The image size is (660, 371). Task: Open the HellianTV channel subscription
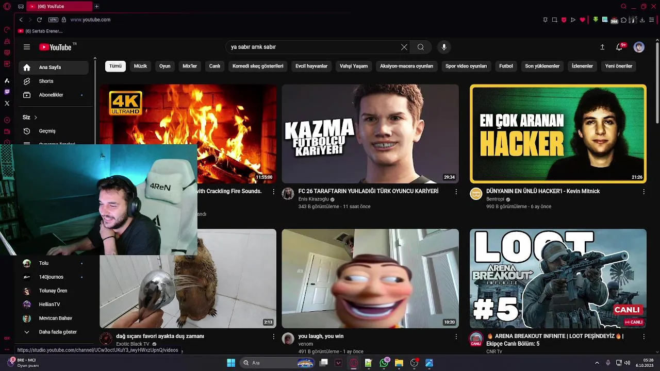54,305
